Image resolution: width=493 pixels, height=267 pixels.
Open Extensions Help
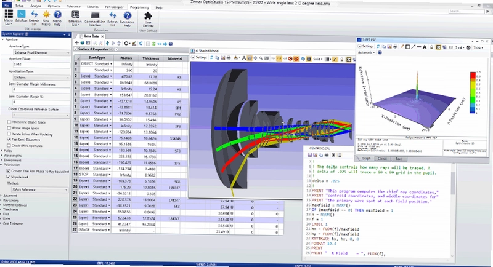coord(127,19)
